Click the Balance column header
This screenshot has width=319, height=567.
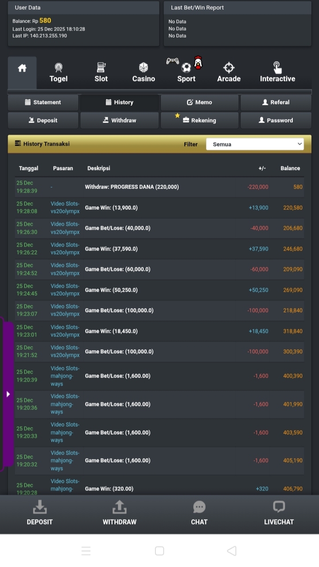coord(290,168)
